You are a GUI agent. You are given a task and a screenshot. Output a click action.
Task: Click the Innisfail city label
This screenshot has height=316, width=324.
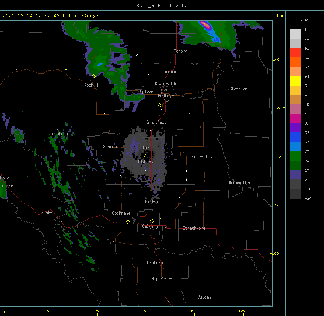pos(156,122)
